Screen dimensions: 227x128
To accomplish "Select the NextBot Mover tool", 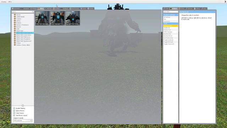I will 171,36.
